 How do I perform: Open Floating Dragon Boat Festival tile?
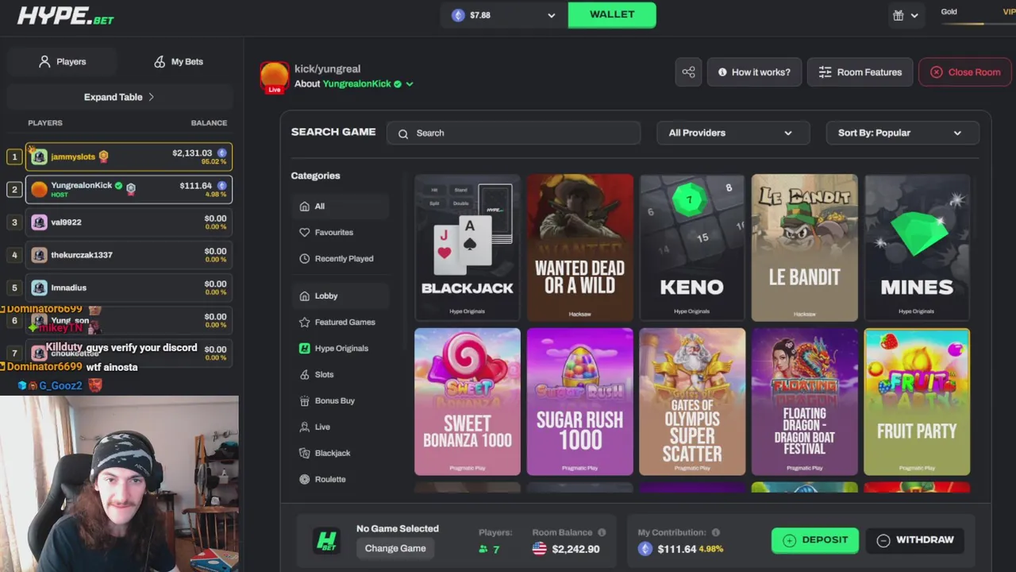[805, 402]
